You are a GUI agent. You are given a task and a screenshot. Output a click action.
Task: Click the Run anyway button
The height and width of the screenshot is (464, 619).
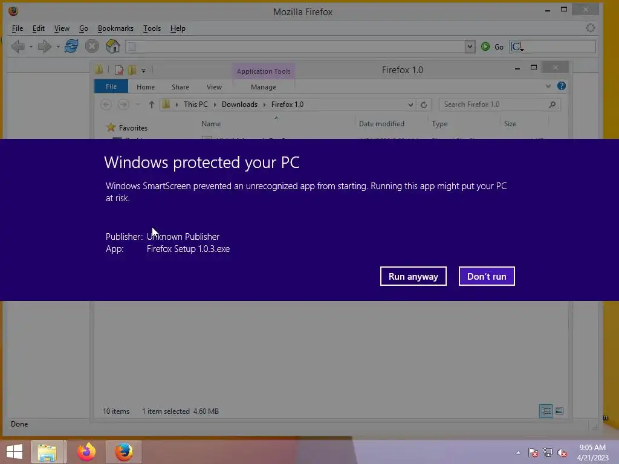point(413,276)
